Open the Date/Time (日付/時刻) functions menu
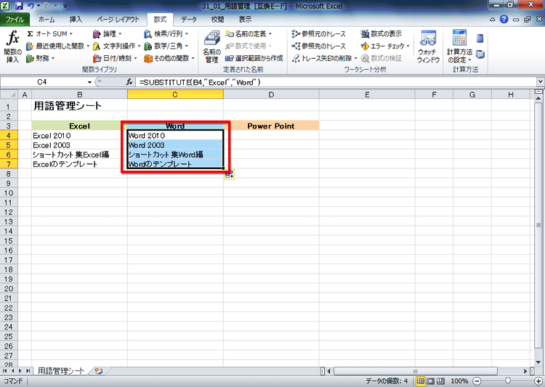 coord(115,58)
